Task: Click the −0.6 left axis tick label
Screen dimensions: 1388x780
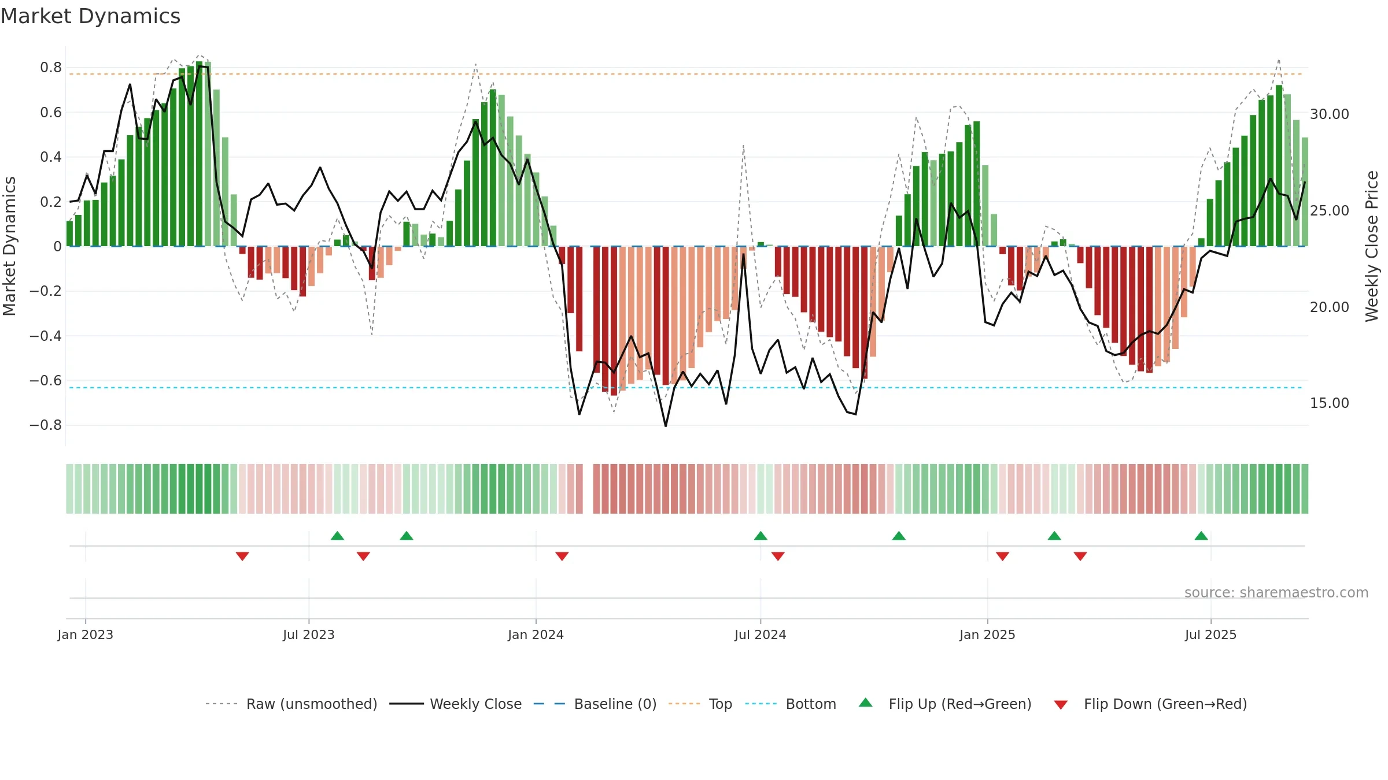Action: (x=46, y=380)
